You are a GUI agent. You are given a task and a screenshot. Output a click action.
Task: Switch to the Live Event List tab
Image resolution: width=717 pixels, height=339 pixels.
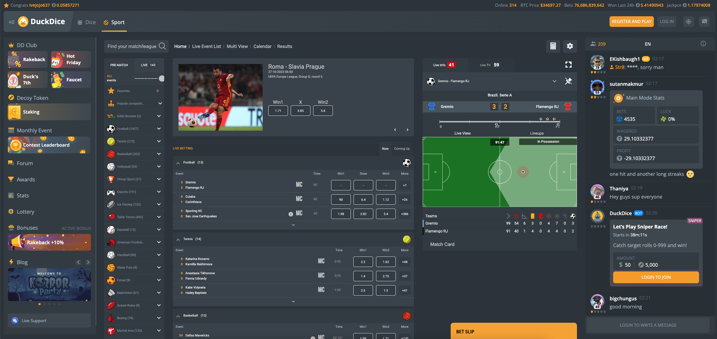[206, 46]
